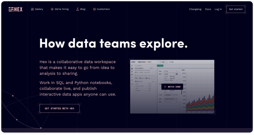
Task: Click the play triangle on Watch Demo
Action: [x=165, y=87]
